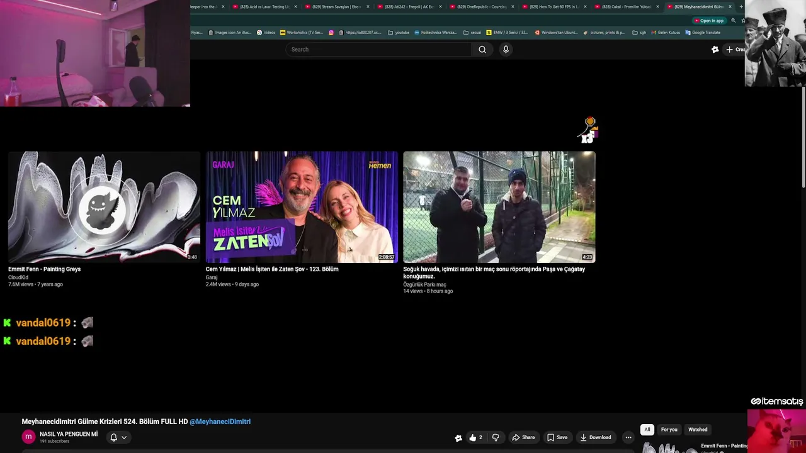Image resolution: width=806 pixels, height=453 pixels.
Task: Switch to the At1242 - Fregoli browser tab
Action: click(410, 7)
